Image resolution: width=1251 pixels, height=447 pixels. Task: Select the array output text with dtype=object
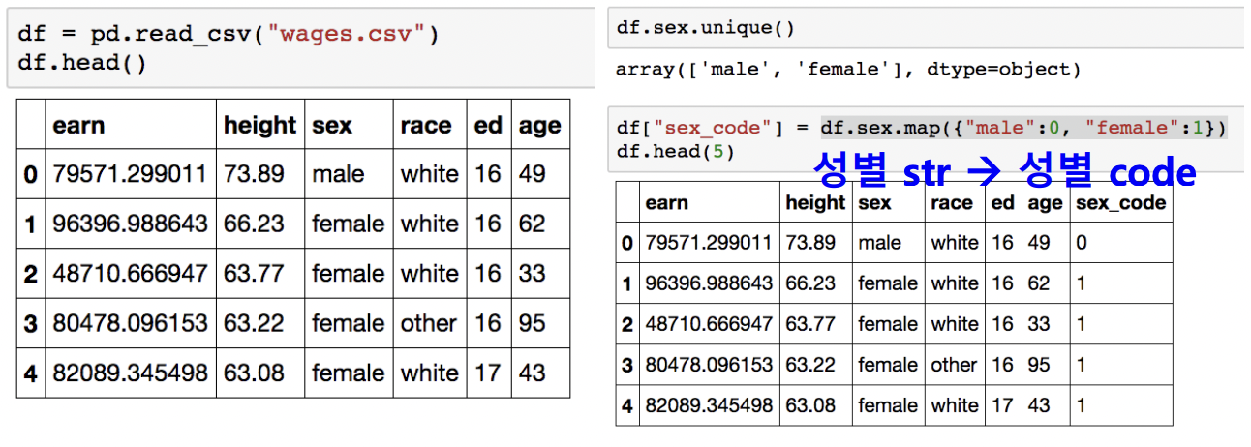847,70
